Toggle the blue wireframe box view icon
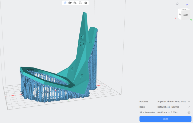Screen dimensions: 193x123 pos(65,3)
